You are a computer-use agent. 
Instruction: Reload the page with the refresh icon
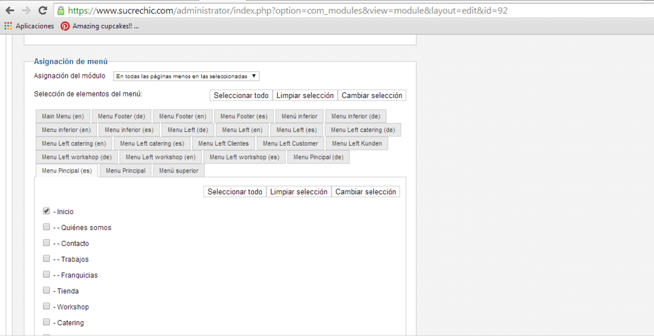point(42,10)
